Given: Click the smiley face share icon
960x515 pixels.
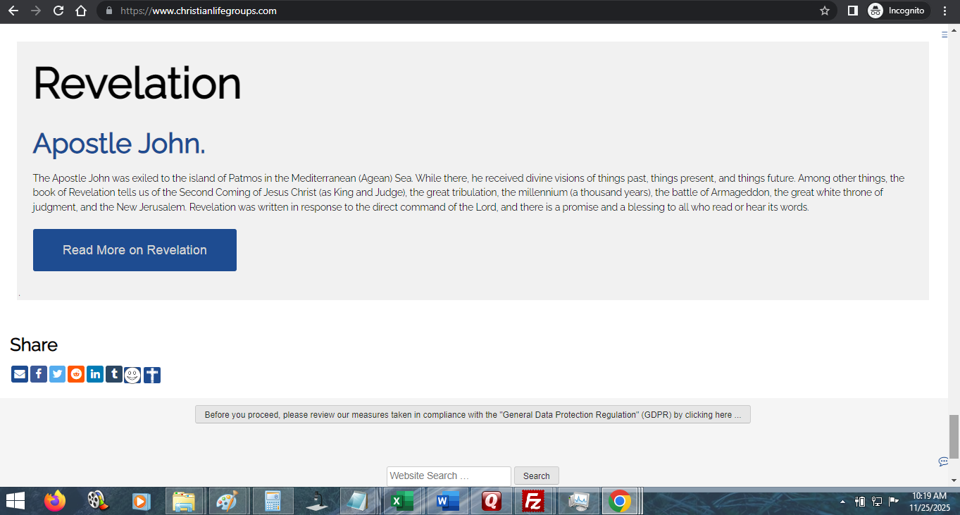Looking at the screenshot, I should click(x=132, y=376).
